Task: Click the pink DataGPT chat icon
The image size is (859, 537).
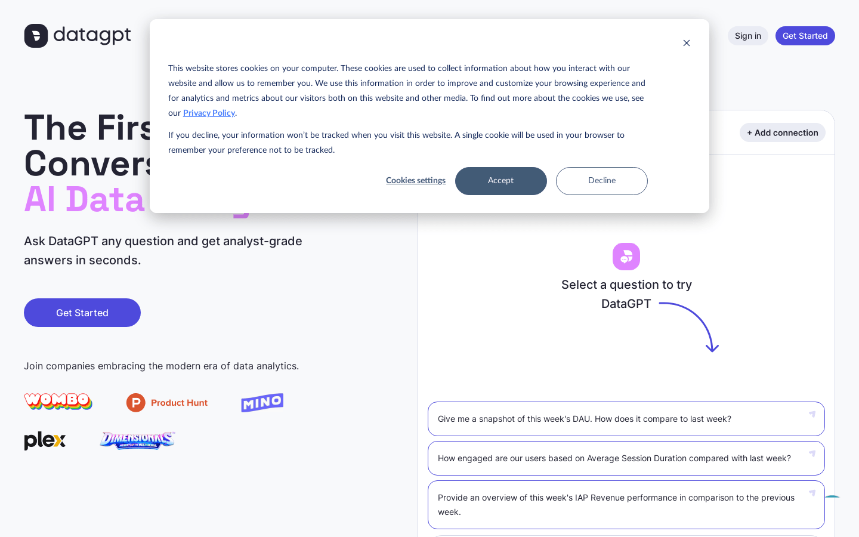Action: tap(626, 257)
